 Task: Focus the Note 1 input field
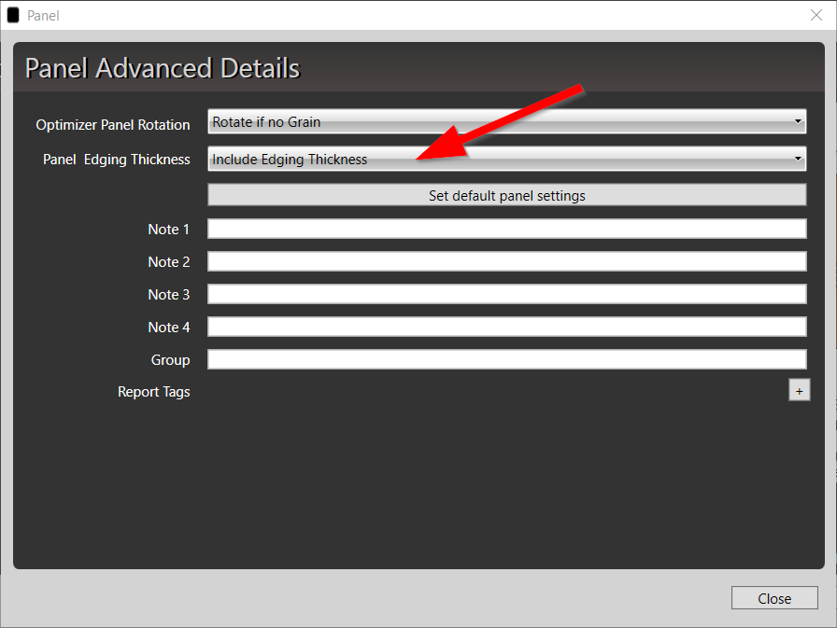506,229
